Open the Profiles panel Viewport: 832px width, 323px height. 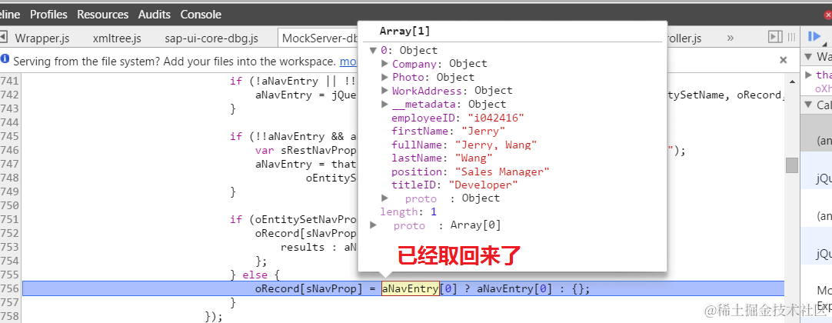(x=48, y=15)
